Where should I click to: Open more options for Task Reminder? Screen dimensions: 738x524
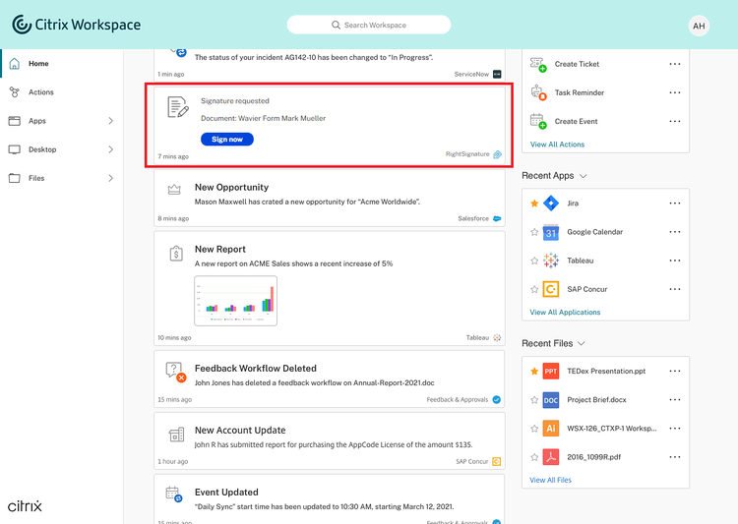click(675, 92)
